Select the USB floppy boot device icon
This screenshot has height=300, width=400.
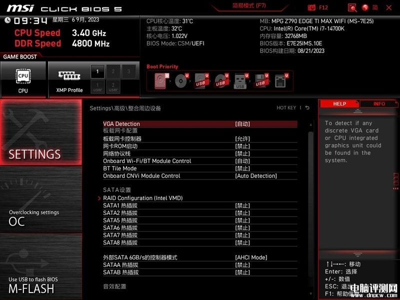260,81
